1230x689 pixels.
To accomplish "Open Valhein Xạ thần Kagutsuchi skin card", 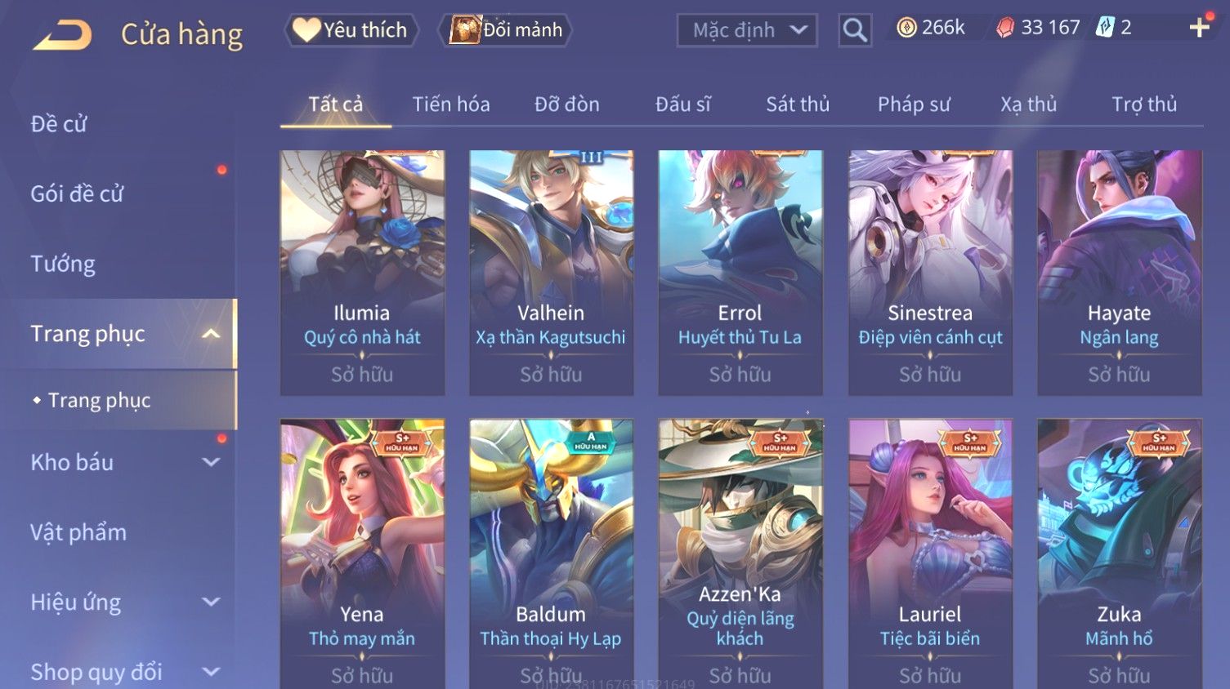I will 551,273.
